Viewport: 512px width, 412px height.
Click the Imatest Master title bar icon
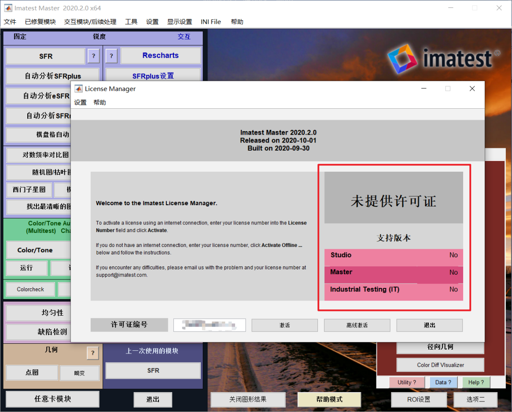pos(8,8)
